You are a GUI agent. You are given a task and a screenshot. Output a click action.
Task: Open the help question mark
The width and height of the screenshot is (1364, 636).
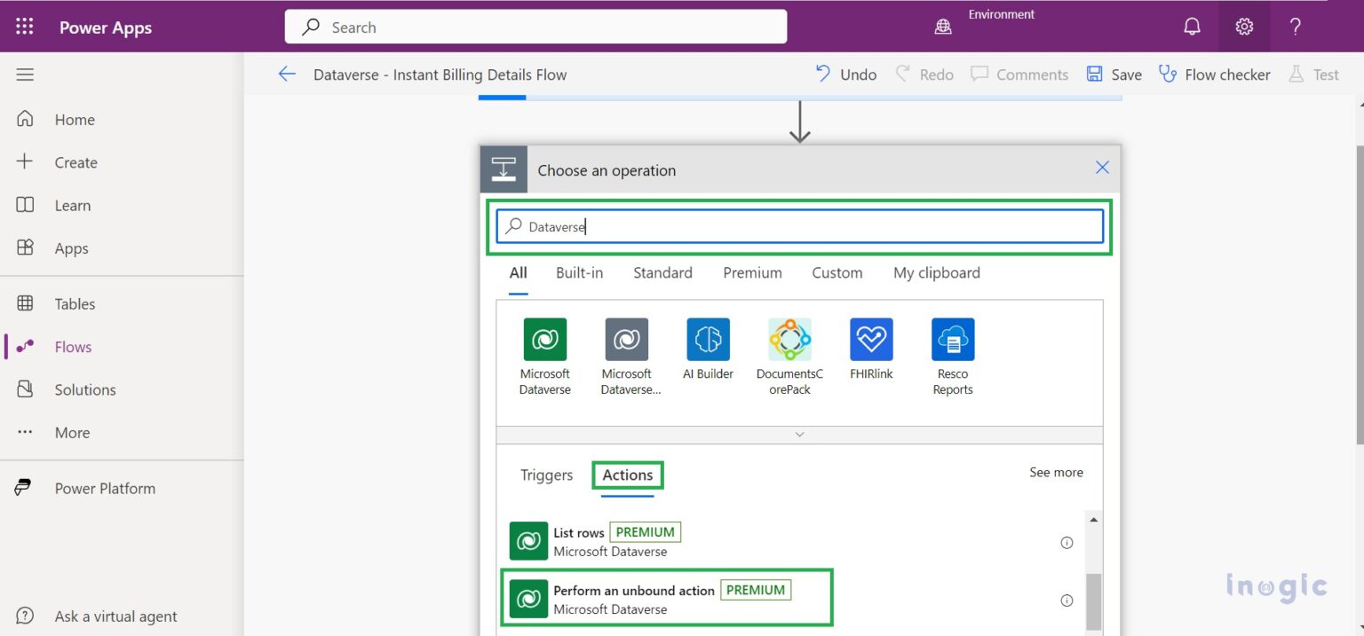click(x=1296, y=27)
